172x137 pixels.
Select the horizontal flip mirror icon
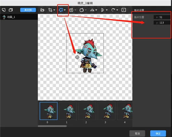(92, 10)
